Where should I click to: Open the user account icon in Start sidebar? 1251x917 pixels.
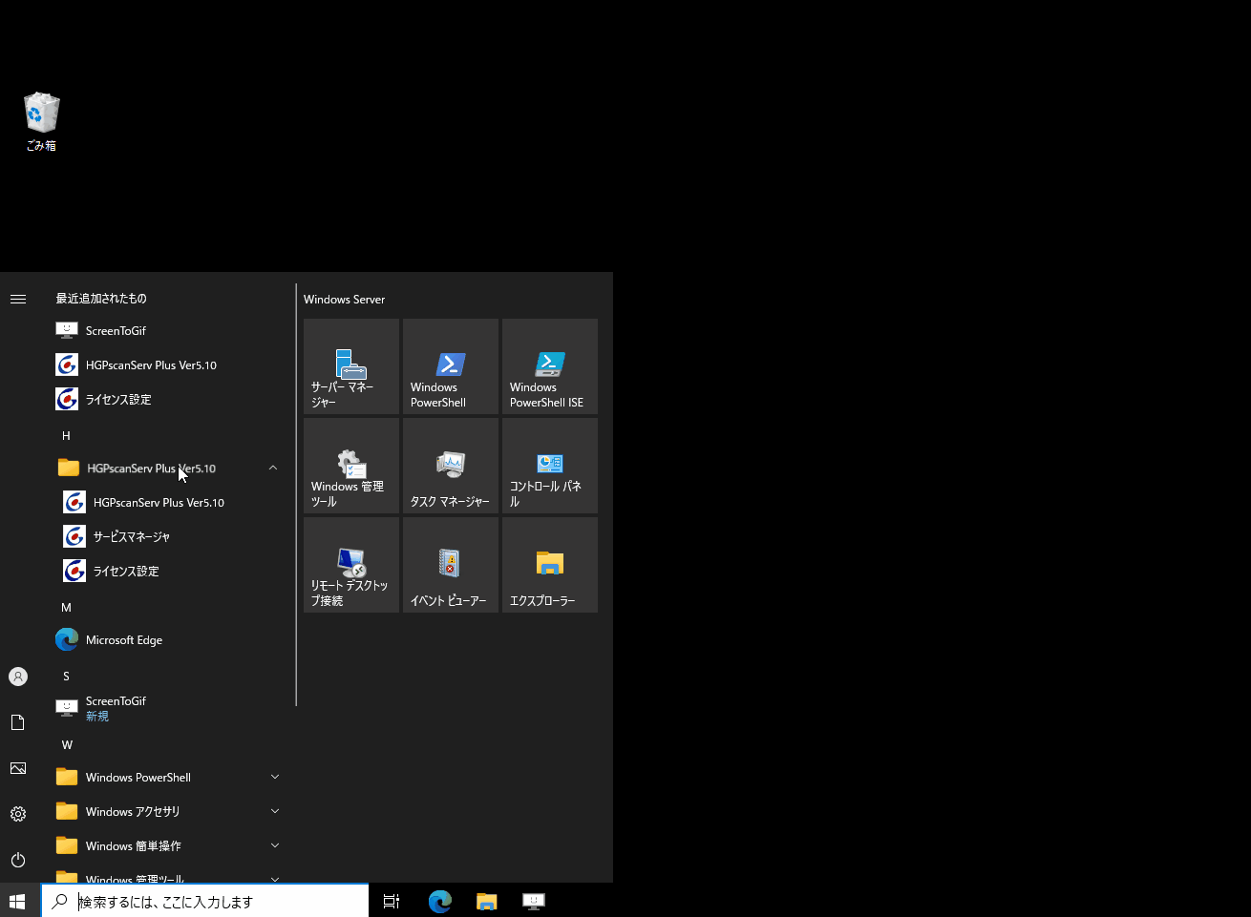pyautogui.click(x=18, y=677)
